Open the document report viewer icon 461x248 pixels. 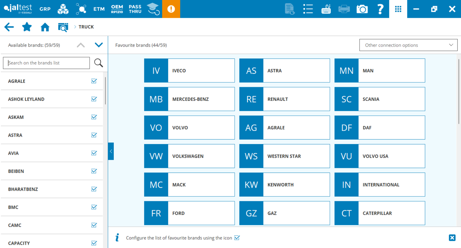[x=290, y=9]
